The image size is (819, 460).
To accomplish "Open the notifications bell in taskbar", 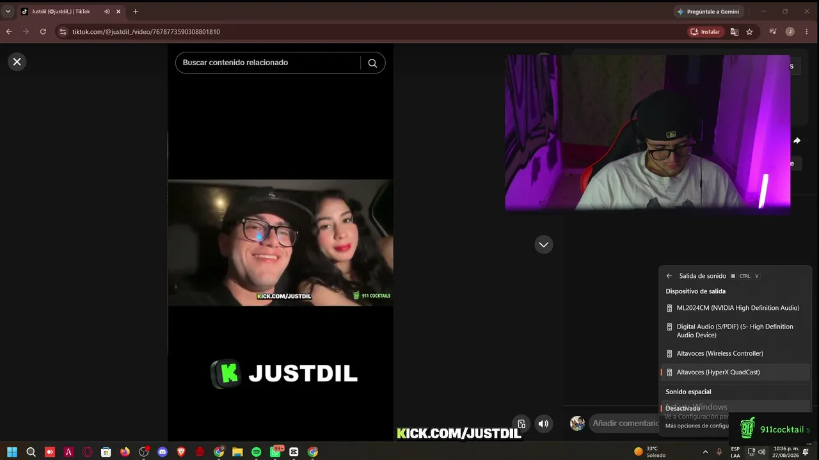I will coord(806,452).
